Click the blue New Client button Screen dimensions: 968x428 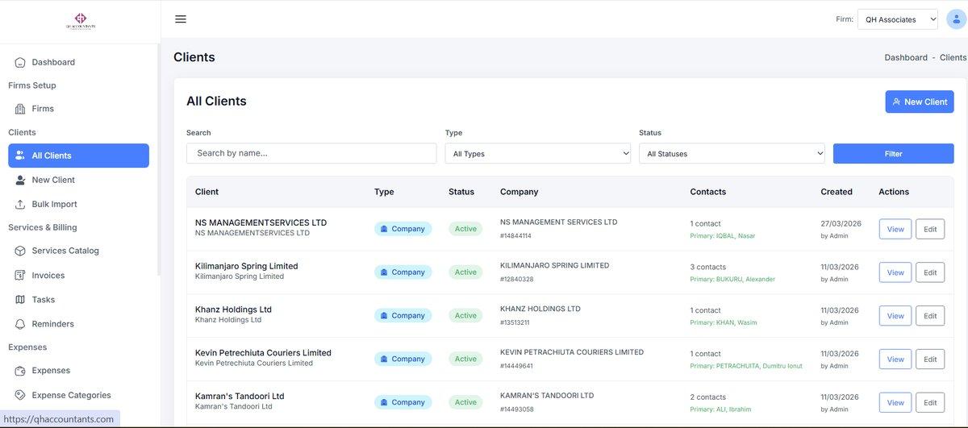(x=920, y=102)
